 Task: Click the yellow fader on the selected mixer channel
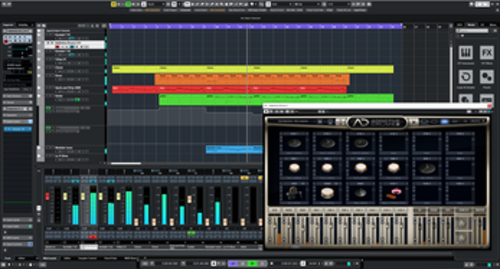point(83,196)
